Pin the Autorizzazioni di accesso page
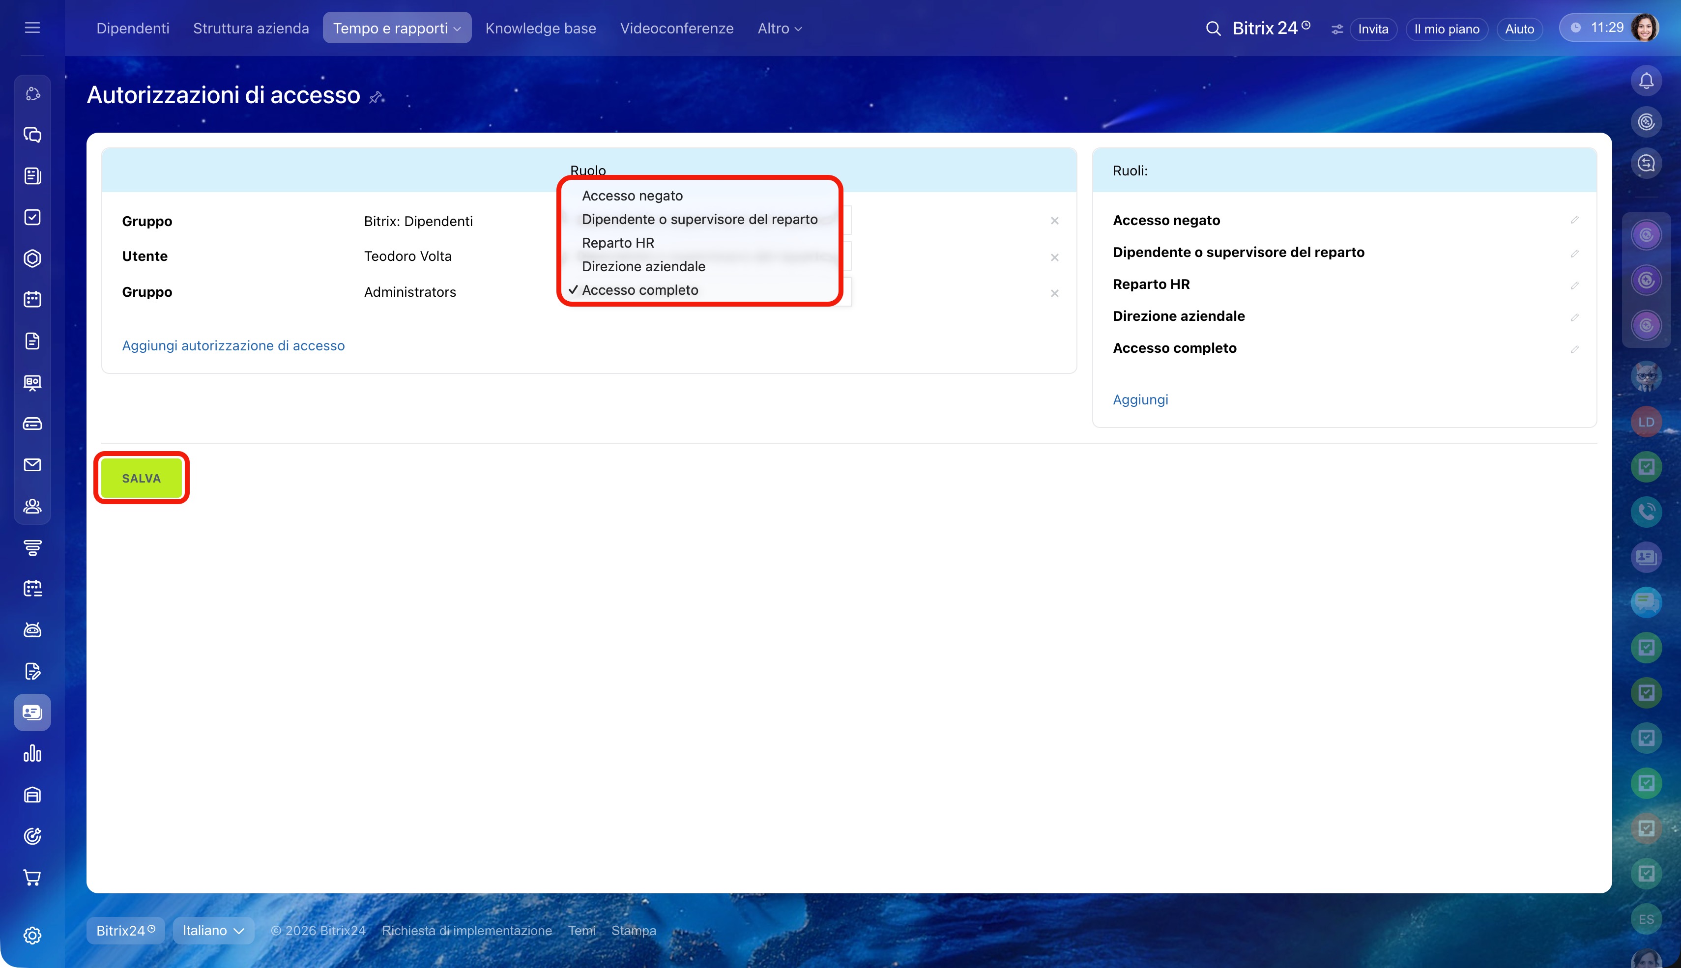Image resolution: width=1681 pixels, height=968 pixels. pos(377,97)
